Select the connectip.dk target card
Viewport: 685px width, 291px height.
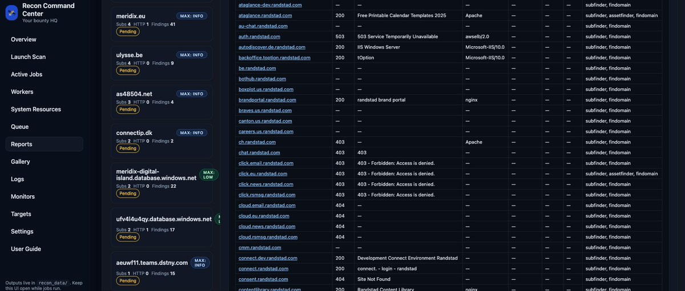pos(162,140)
